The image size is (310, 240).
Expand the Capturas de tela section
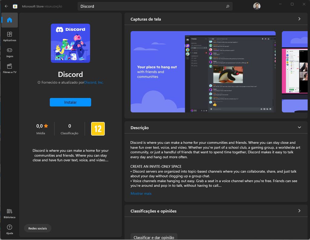coord(299,19)
